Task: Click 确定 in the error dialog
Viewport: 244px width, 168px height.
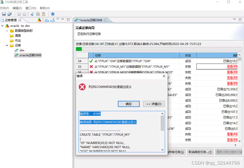Action: (129, 104)
